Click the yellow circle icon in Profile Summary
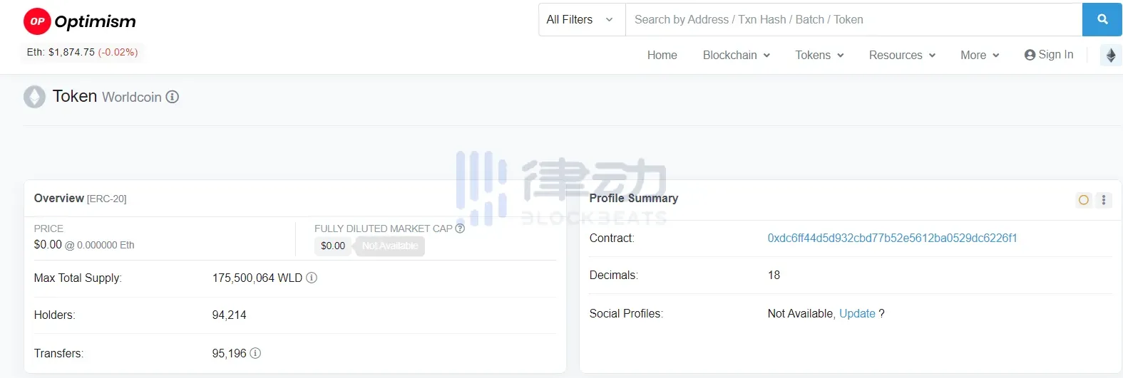Image resolution: width=1123 pixels, height=378 pixels. (x=1084, y=200)
